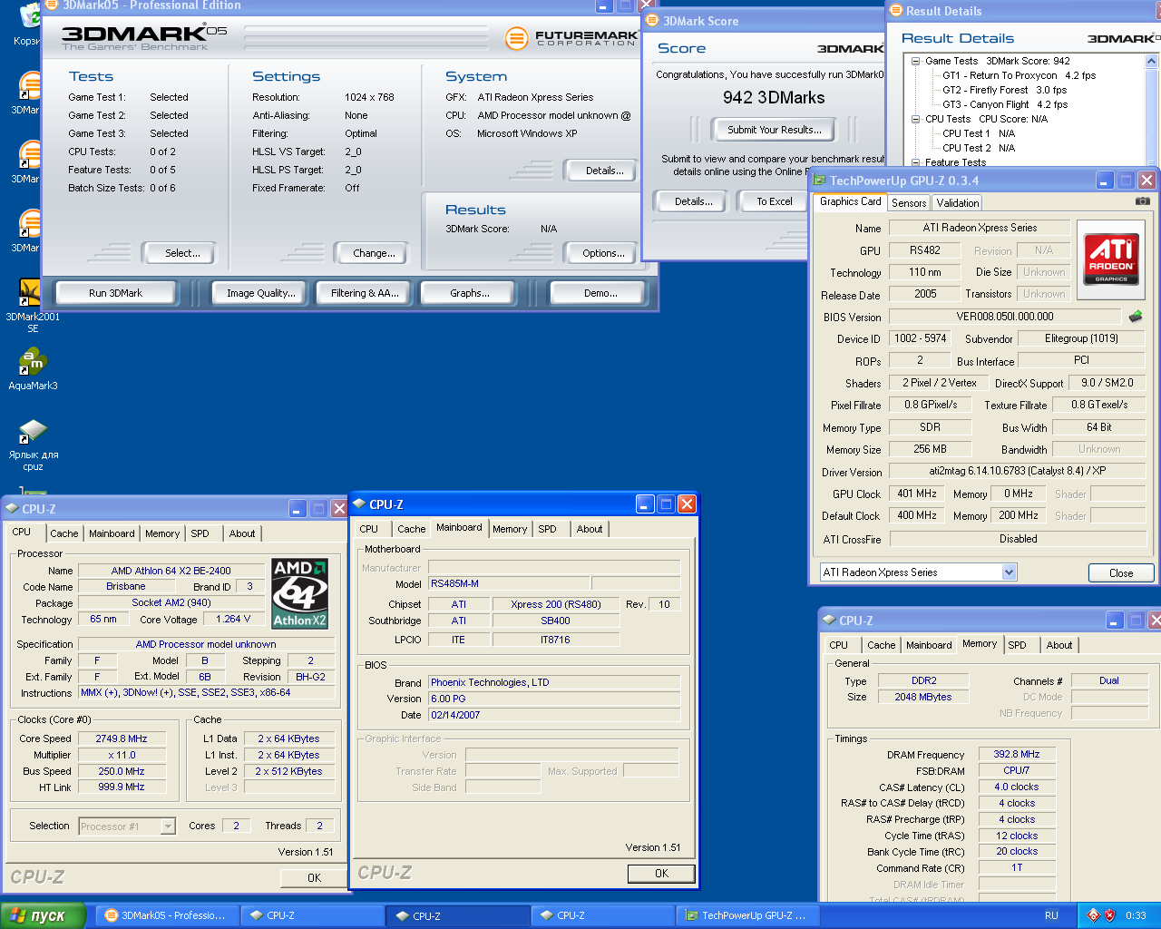Click the GPU-Z Name field ATI Radeon Xpress Series
This screenshot has width=1161, height=929.
pyautogui.click(x=980, y=228)
